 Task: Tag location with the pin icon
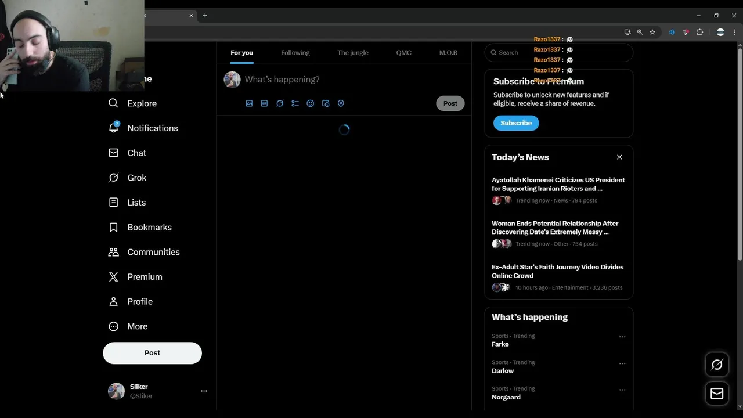click(x=341, y=103)
